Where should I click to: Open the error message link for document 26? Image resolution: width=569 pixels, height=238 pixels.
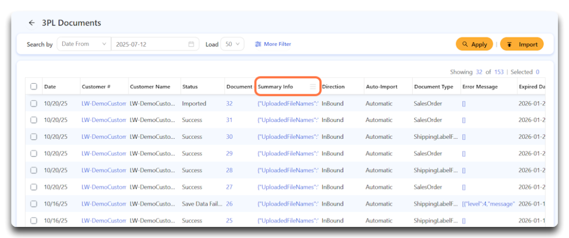pos(488,204)
